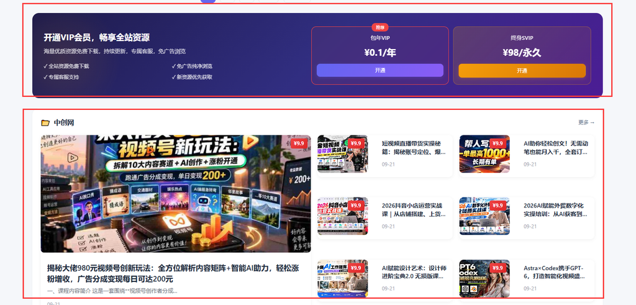Select the 终身SVIP plan label
The width and height of the screenshot is (636, 305).
tap(522, 38)
